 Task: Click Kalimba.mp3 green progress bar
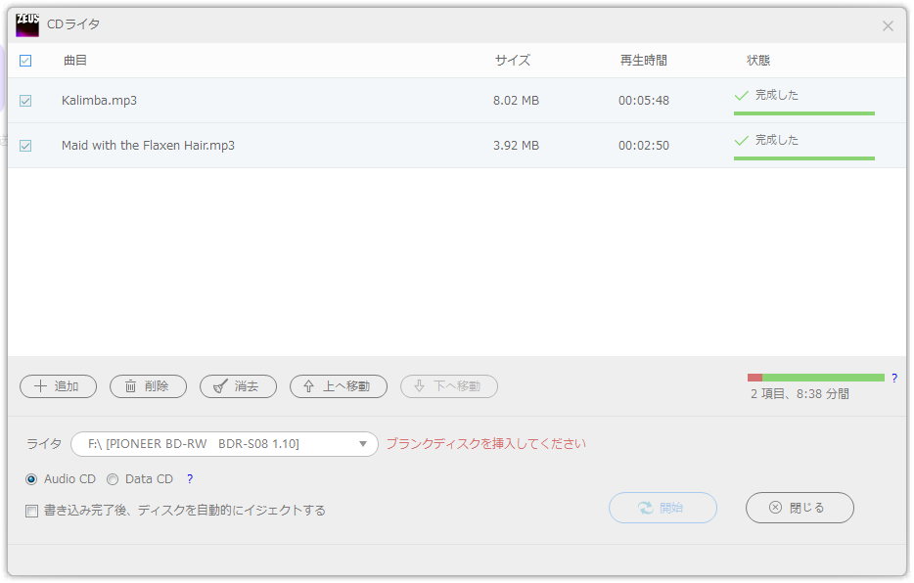point(804,113)
